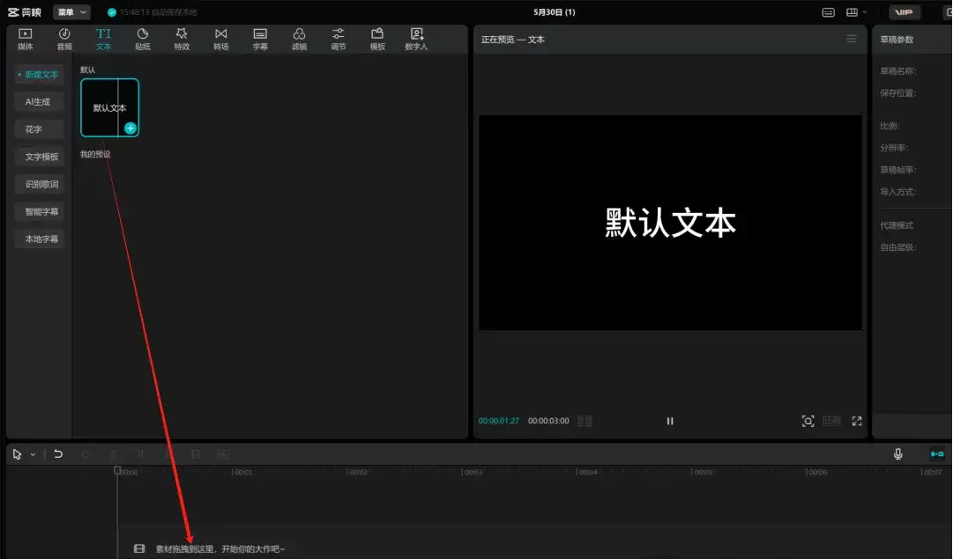Viewport: 953px width, 559px height.
Task: Enter fullscreen preview mode
Action: [856, 421]
